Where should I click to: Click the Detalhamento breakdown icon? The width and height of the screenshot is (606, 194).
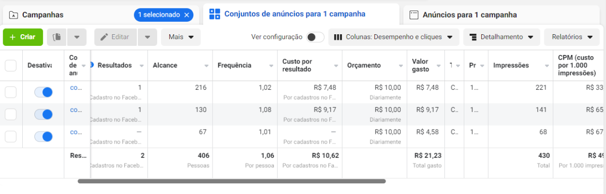tap(473, 37)
